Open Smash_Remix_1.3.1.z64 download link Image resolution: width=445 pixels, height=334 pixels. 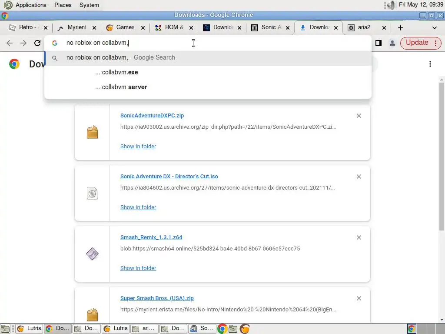click(x=151, y=237)
